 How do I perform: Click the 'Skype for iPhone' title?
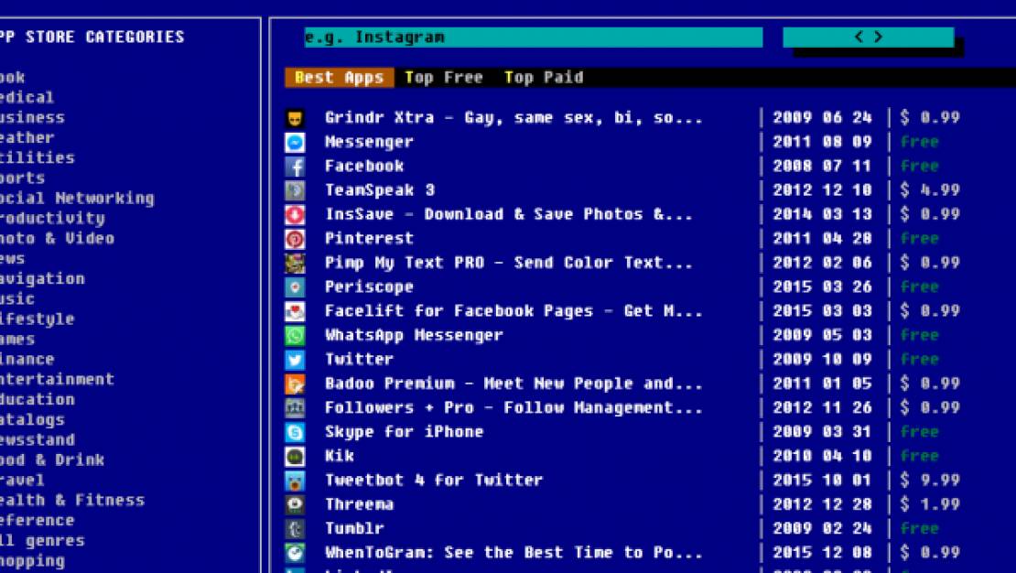pyautogui.click(x=405, y=432)
